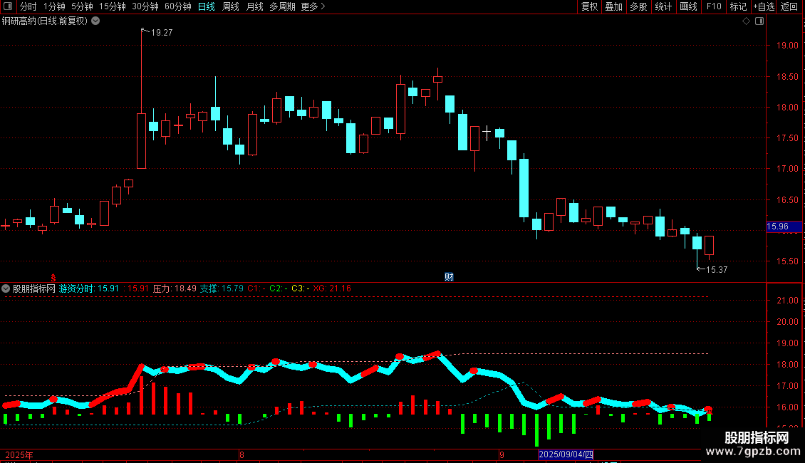Open the 多周期 multi-period view
The height and width of the screenshot is (463, 805).
[282, 6]
